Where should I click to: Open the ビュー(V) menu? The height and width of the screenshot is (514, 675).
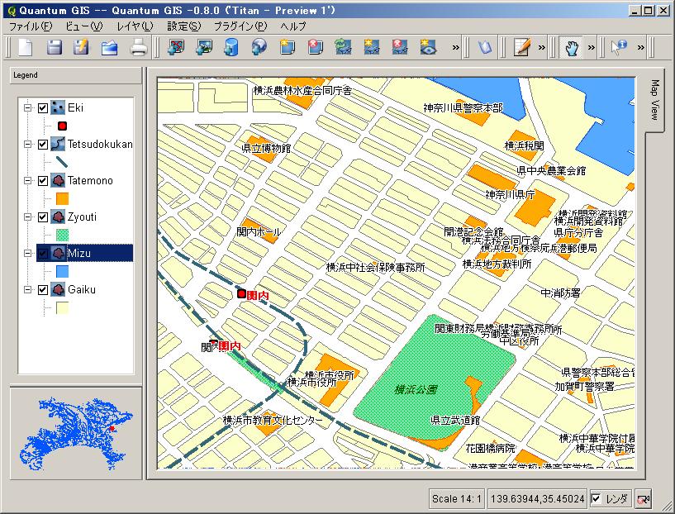(84, 26)
